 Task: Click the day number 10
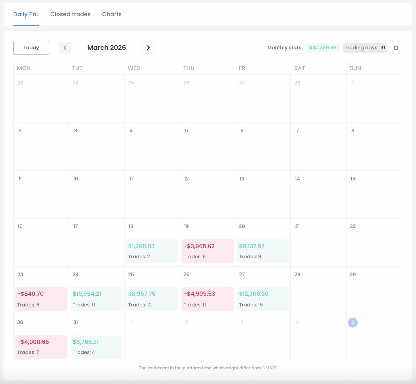click(x=75, y=179)
